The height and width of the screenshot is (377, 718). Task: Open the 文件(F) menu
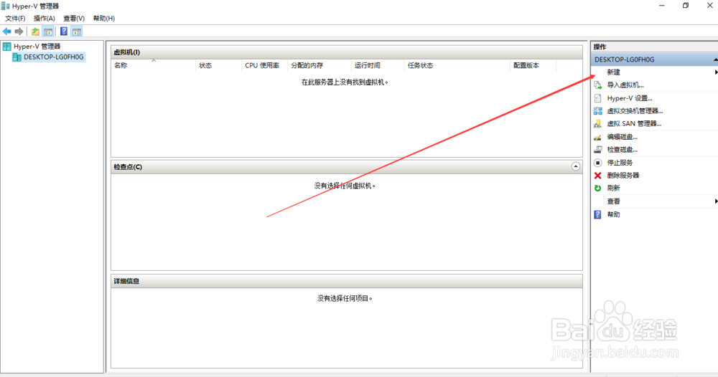[15, 19]
